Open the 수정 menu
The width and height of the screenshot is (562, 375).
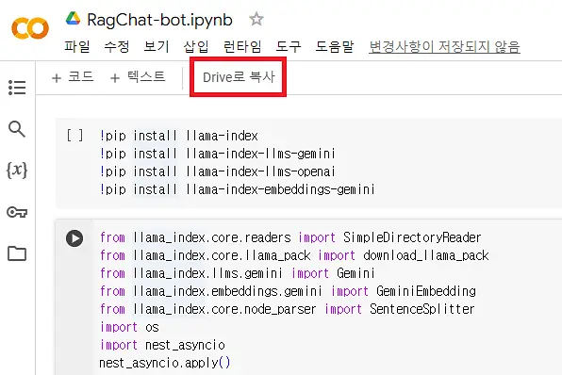117,46
